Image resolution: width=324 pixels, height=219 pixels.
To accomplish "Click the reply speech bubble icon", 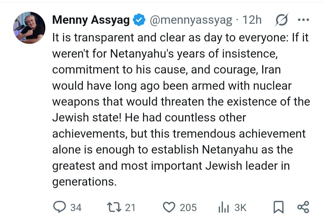I will pyautogui.click(x=59, y=207).
